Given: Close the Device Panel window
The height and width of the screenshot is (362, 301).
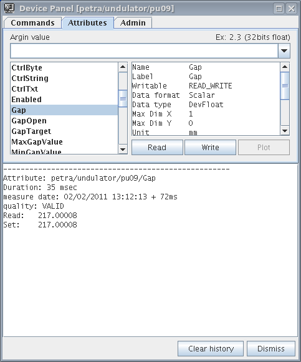Looking at the screenshot, I should [291, 9].
